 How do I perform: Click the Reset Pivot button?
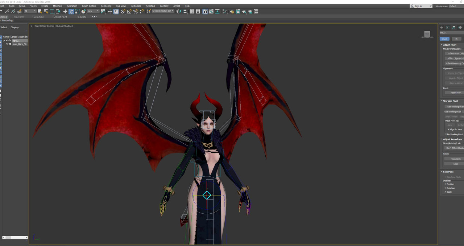(x=456, y=93)
